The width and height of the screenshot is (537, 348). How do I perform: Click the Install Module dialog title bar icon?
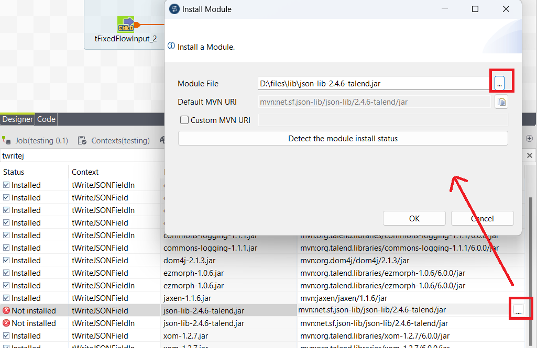pos(173,9)
